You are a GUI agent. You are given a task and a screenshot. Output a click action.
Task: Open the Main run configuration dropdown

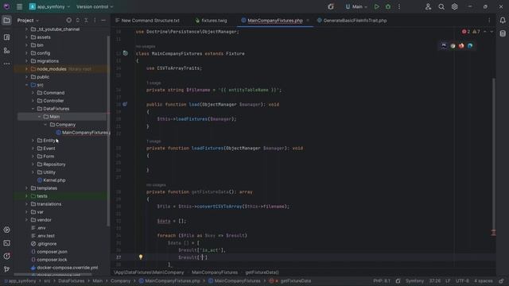(x=356, y=6)
